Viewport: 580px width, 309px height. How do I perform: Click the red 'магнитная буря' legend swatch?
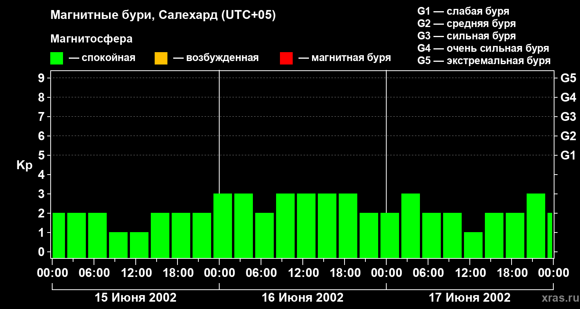click(x=286, y=58)
